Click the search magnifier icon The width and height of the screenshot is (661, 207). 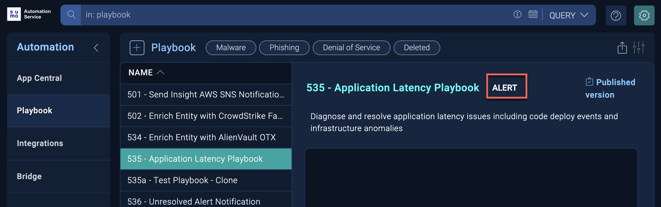(71, 15)
